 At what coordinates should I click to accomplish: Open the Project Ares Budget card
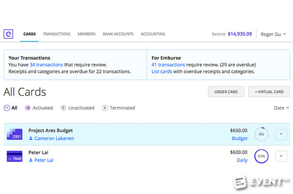51,130
